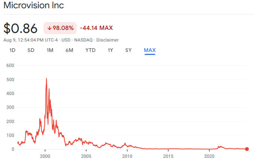
Task: Click the 98.08% change badge
Action: [60, 28]
